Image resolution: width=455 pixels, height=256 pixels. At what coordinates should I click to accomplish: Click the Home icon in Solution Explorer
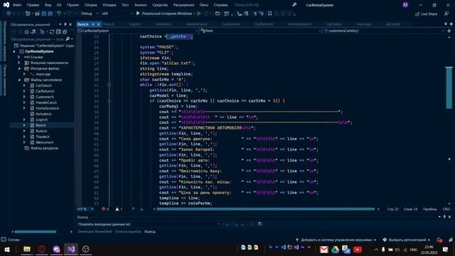click(27, 31)
